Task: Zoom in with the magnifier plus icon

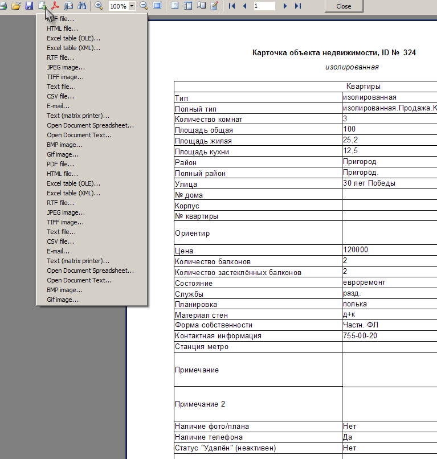Action: click(99, 6)
